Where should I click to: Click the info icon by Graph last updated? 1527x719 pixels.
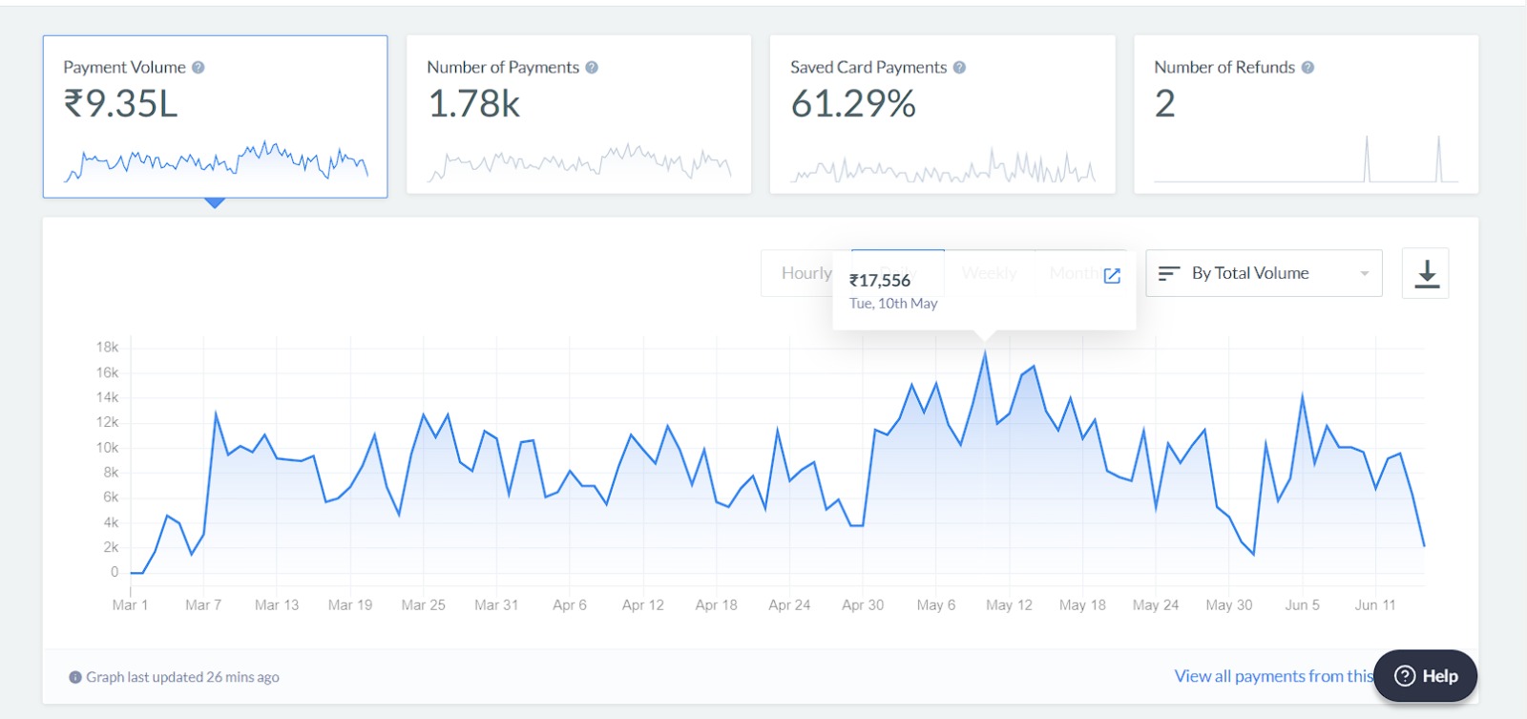(x=75, y=677)
